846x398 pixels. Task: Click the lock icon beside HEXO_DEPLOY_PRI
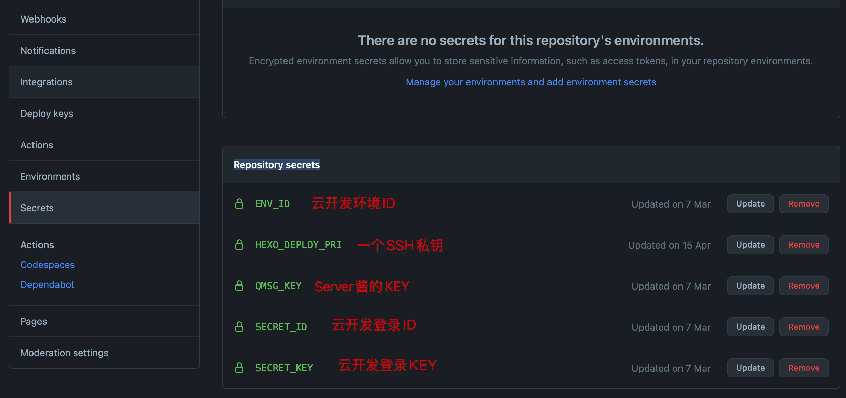[x=239, y=245]
